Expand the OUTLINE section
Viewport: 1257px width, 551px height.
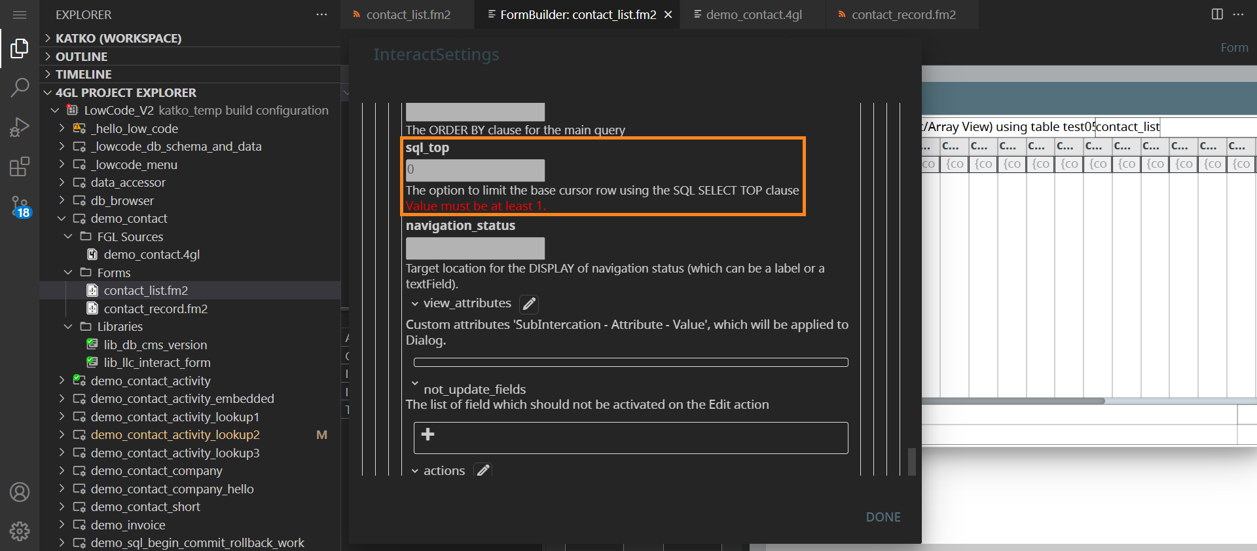(48, 56)
